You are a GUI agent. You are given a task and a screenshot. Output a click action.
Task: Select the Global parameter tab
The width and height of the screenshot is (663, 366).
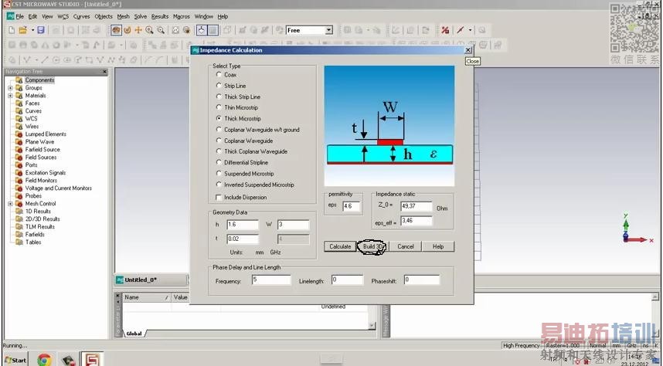(x=134, y=334)
